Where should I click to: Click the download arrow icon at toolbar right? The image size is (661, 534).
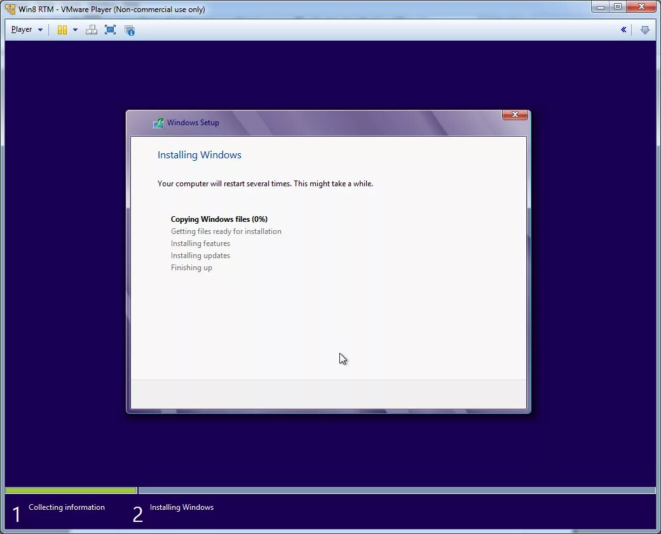(644, 30)
